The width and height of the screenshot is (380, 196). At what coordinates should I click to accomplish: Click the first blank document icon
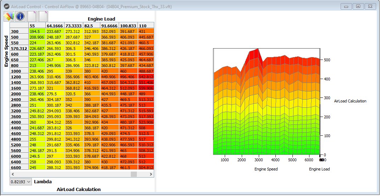click(32, 16)
